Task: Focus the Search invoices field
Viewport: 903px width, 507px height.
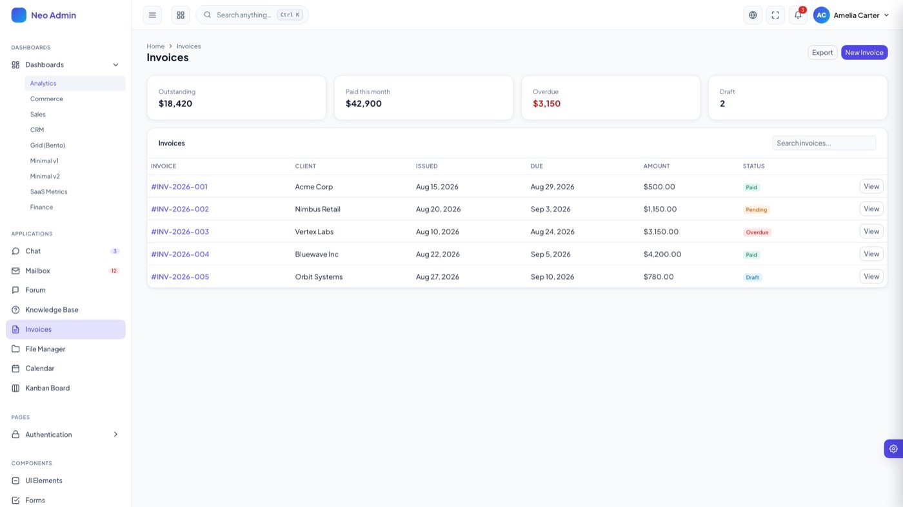Action: [824, 143]
